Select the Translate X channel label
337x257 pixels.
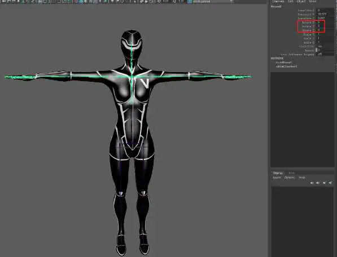[306, 10]
